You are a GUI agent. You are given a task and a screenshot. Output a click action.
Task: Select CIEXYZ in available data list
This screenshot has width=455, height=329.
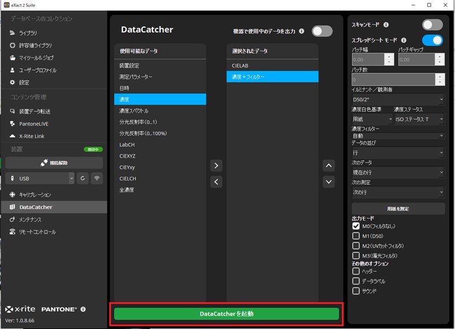(x=160, y=156)
